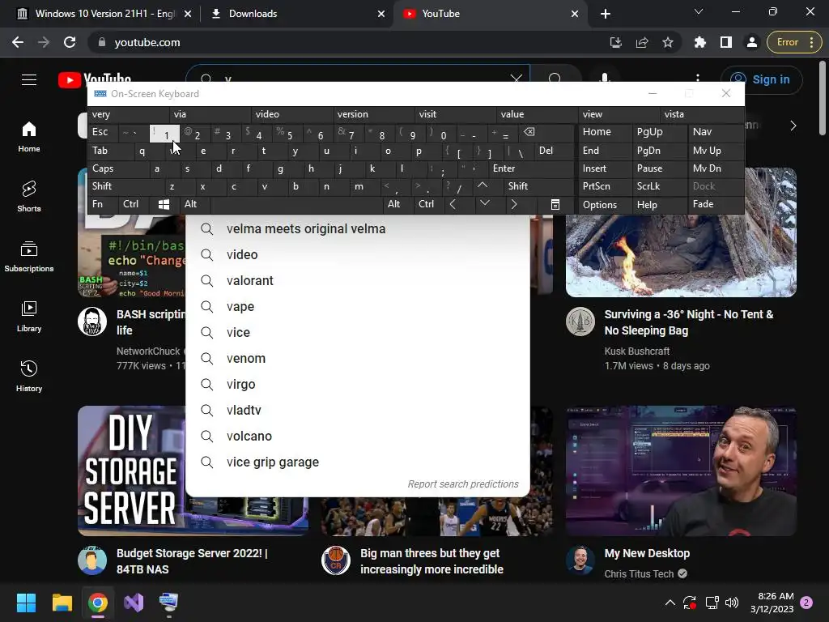Open YouTube settings three-dot menu

coord(698,77)
